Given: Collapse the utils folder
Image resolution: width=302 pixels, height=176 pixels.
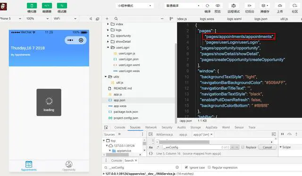Looking at the screenshot, I should [x=106, y=77].
